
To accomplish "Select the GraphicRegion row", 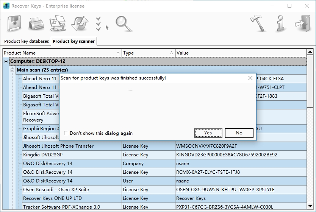I will pyautogui.click(x=41, y=129).
